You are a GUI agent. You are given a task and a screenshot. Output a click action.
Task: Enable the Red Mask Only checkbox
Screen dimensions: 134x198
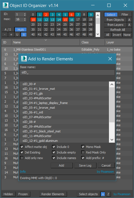coord(83,152)
